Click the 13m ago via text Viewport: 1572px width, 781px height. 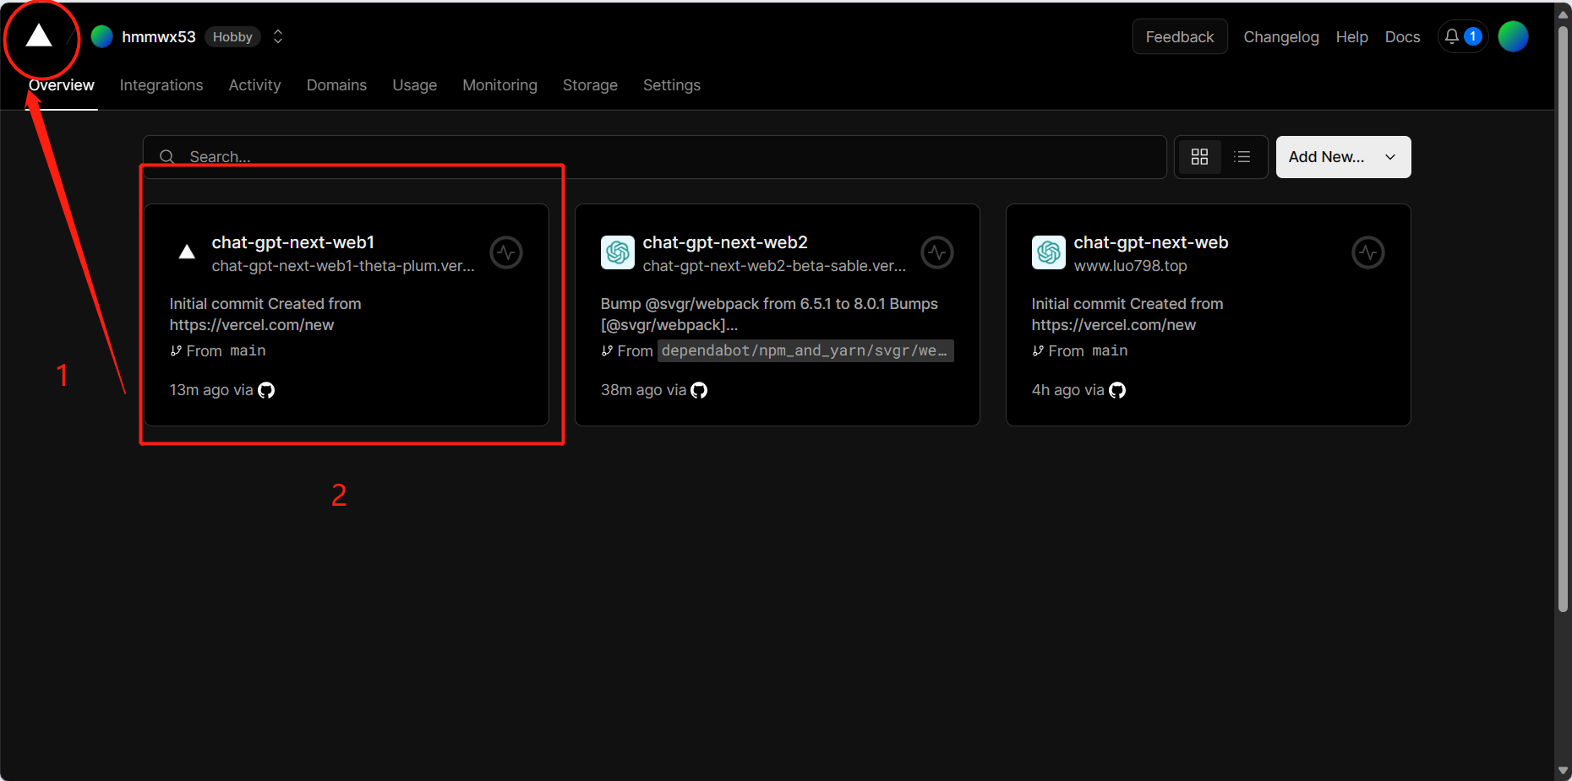211,390
